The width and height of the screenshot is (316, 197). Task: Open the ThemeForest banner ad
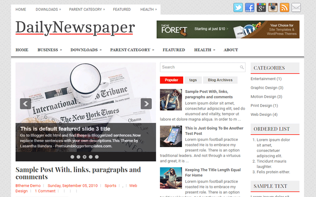228,29
